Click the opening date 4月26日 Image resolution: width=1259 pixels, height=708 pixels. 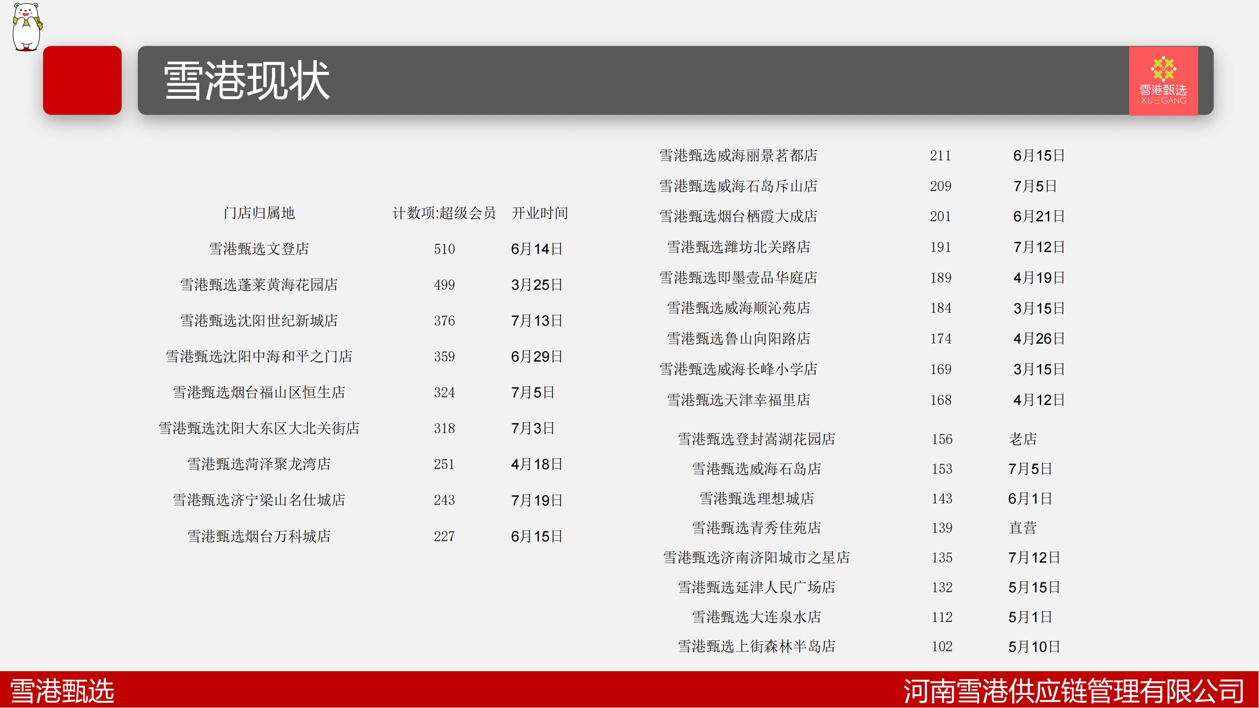coord(1039,338)
